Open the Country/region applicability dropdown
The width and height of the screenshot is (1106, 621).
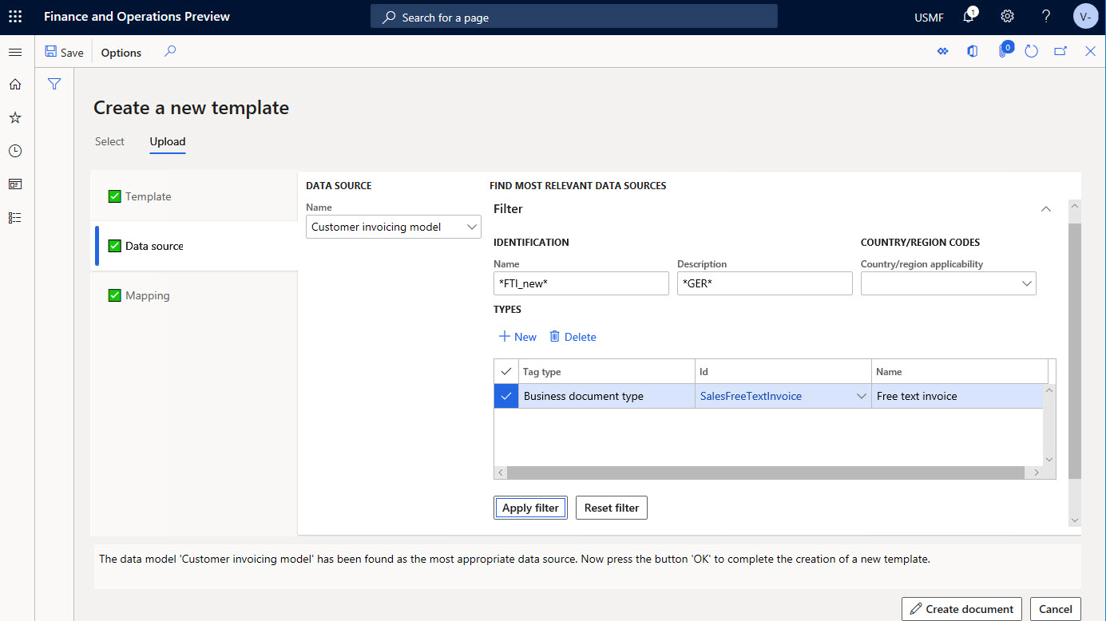click(x=1028, y=283)
